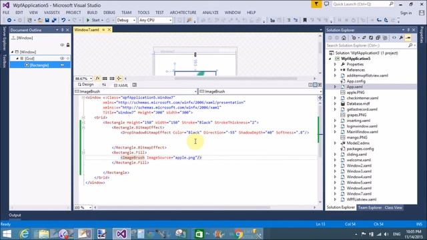The height and width of the screenshot is (240, 427).
Task: Switch to the Class View tab
Action: click(x=393, y=207)
